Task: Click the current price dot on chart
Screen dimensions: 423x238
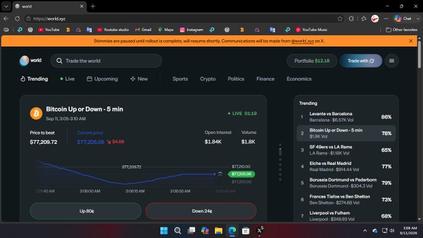Action: click(214, 174)
